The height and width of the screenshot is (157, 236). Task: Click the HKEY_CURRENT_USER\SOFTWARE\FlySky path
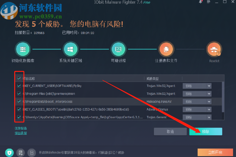[52, 86]
